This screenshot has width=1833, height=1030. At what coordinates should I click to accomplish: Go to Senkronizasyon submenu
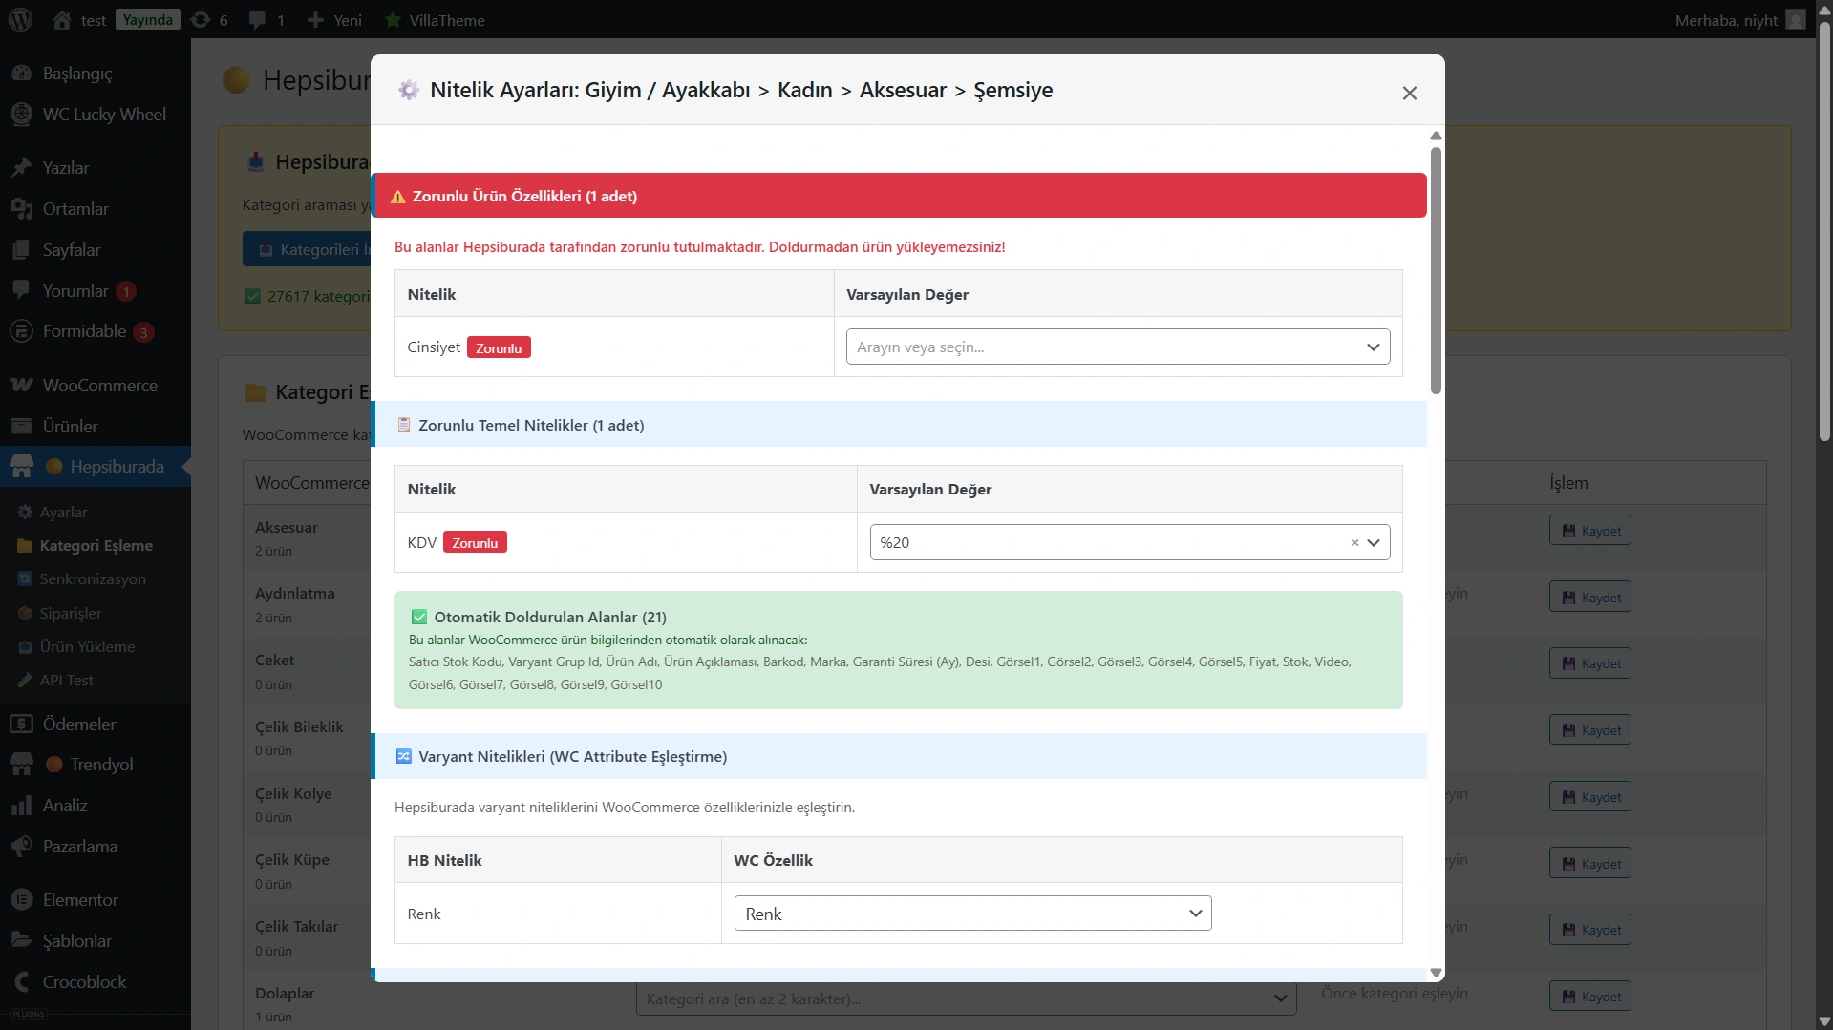pyautogui.click(x=93, y=578)
